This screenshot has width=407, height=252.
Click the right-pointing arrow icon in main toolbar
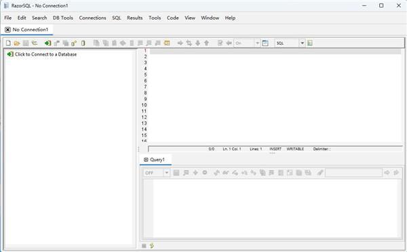(180, 43)
